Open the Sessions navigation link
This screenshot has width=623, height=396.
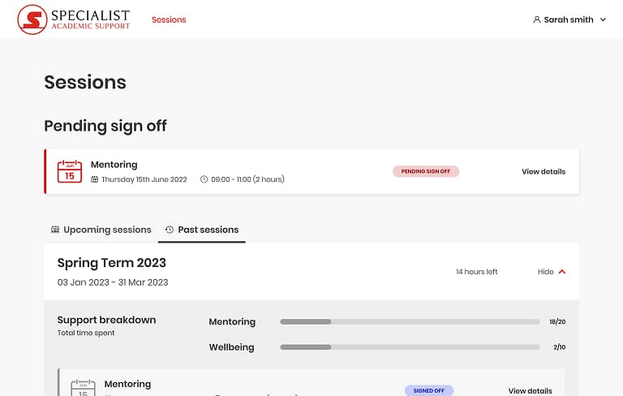pyautogui.click(x=169, y=19)
